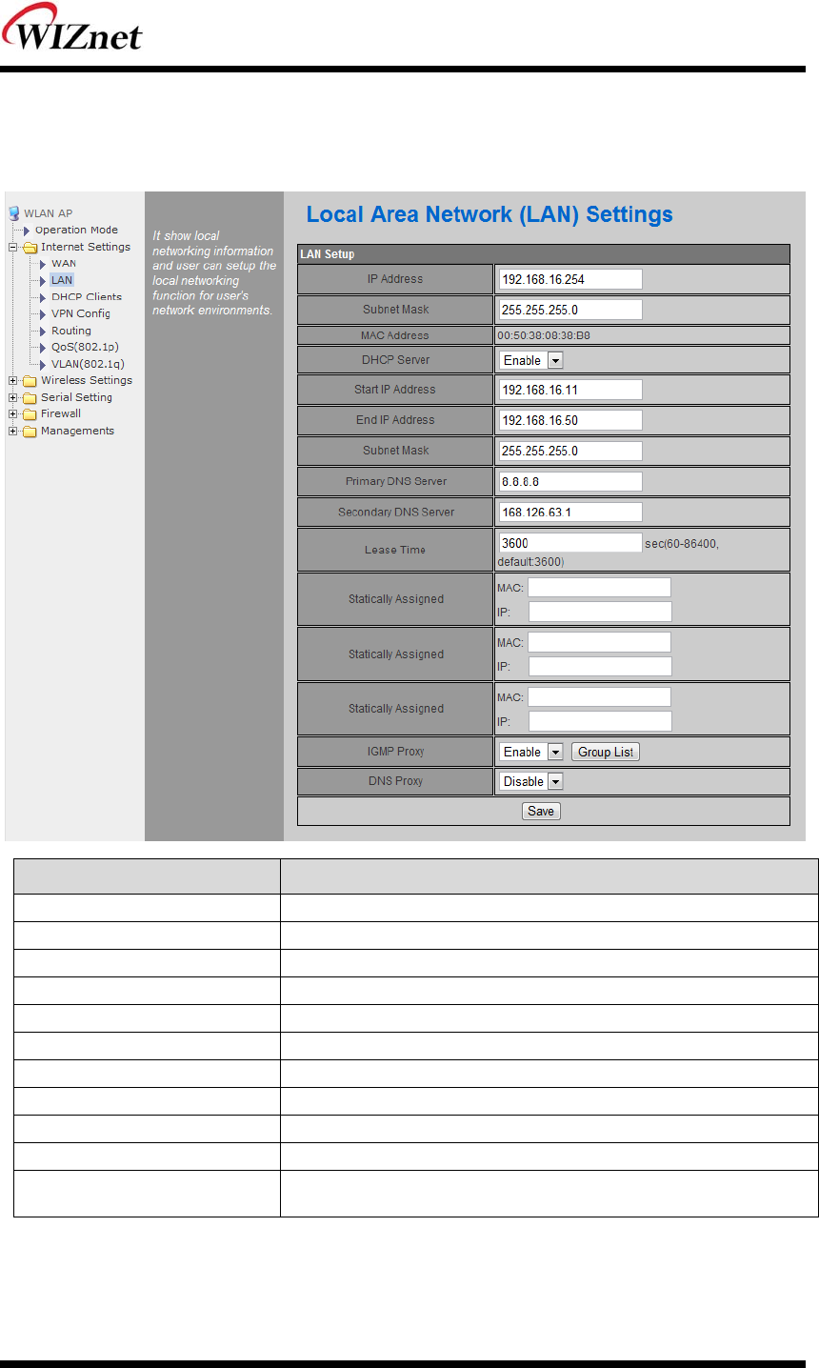Click the LAN Setup section header
Viewport: 819px width, 1368px height.
coord(544,254)
